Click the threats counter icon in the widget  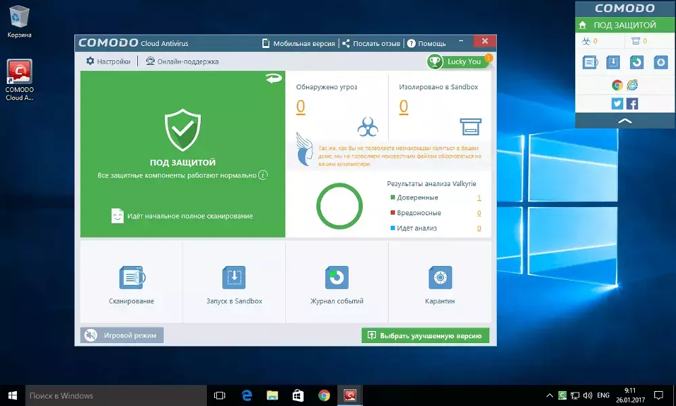tap(586, 41)
